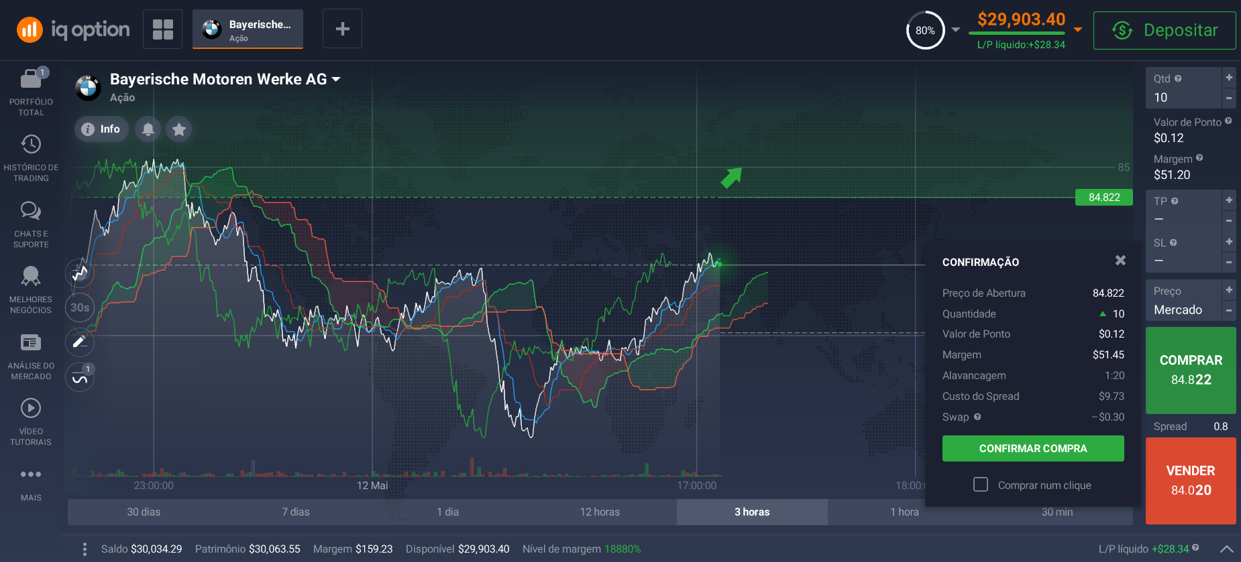1241x562 pixels.
Task: Open Chats e Suporte
Action: point(31,224)
